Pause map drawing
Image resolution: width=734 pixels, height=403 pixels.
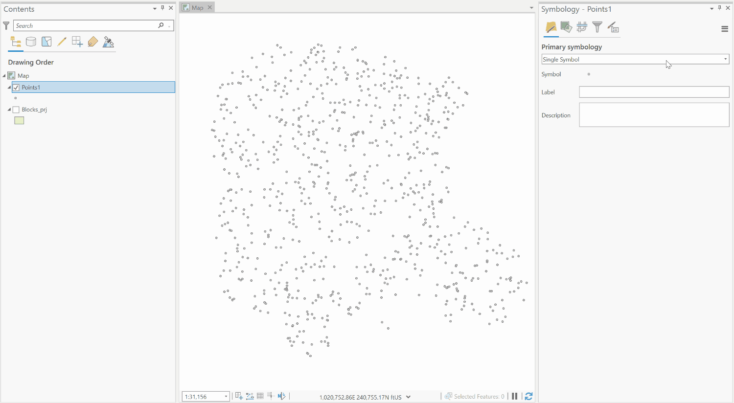pyautogui.click(x=514, y=396)
